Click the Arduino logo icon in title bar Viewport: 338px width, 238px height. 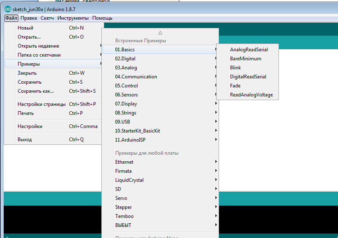point(8,9)
